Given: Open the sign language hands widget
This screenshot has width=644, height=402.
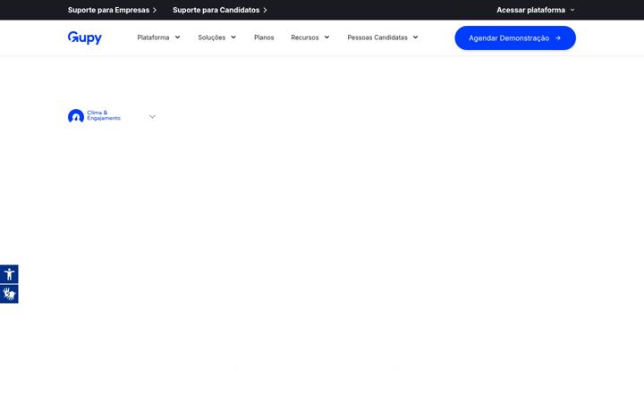Looking at the screenshot, I should [x=9, y=294].
